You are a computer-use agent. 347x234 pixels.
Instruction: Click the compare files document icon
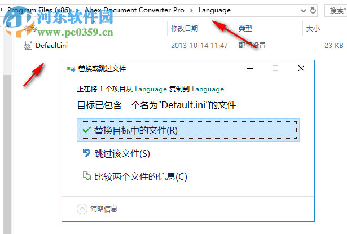pyautogui.click(x=87, y=176)
